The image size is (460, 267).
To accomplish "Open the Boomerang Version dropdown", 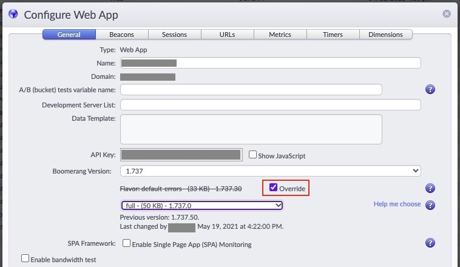I will point(270,171).
